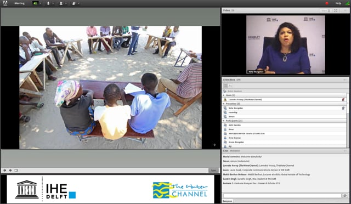Go to previous slide with left arrow
The width and height of the screenshot is (351, 204).
(5, 171)
